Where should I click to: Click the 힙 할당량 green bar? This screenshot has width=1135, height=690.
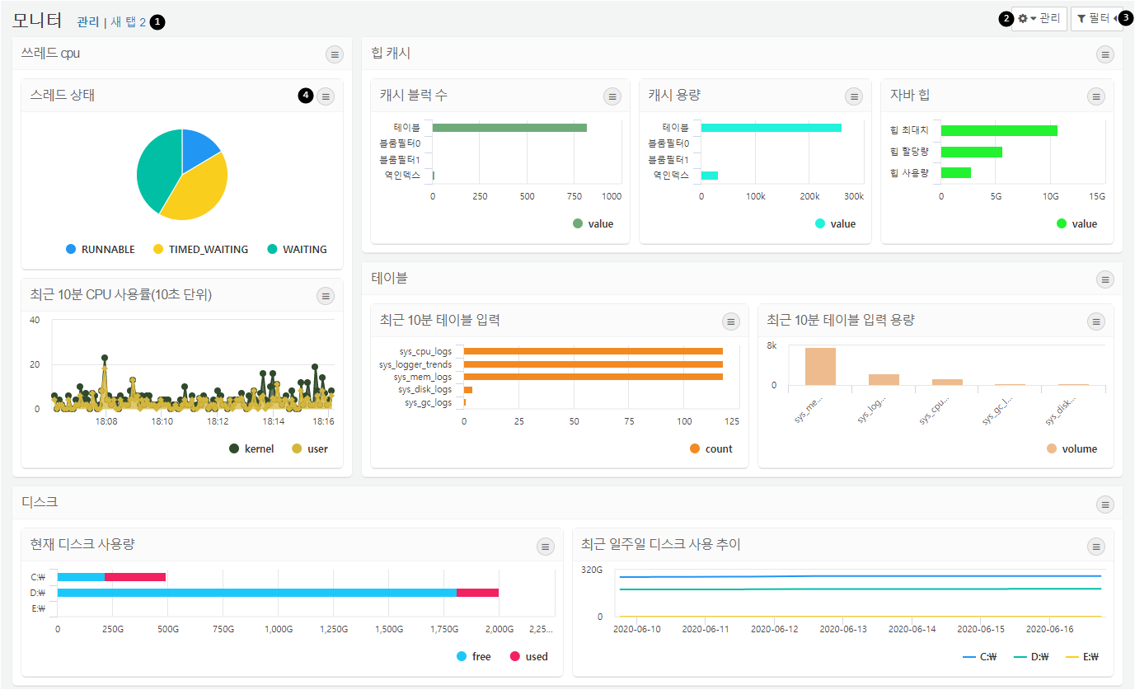coord(972,152)
